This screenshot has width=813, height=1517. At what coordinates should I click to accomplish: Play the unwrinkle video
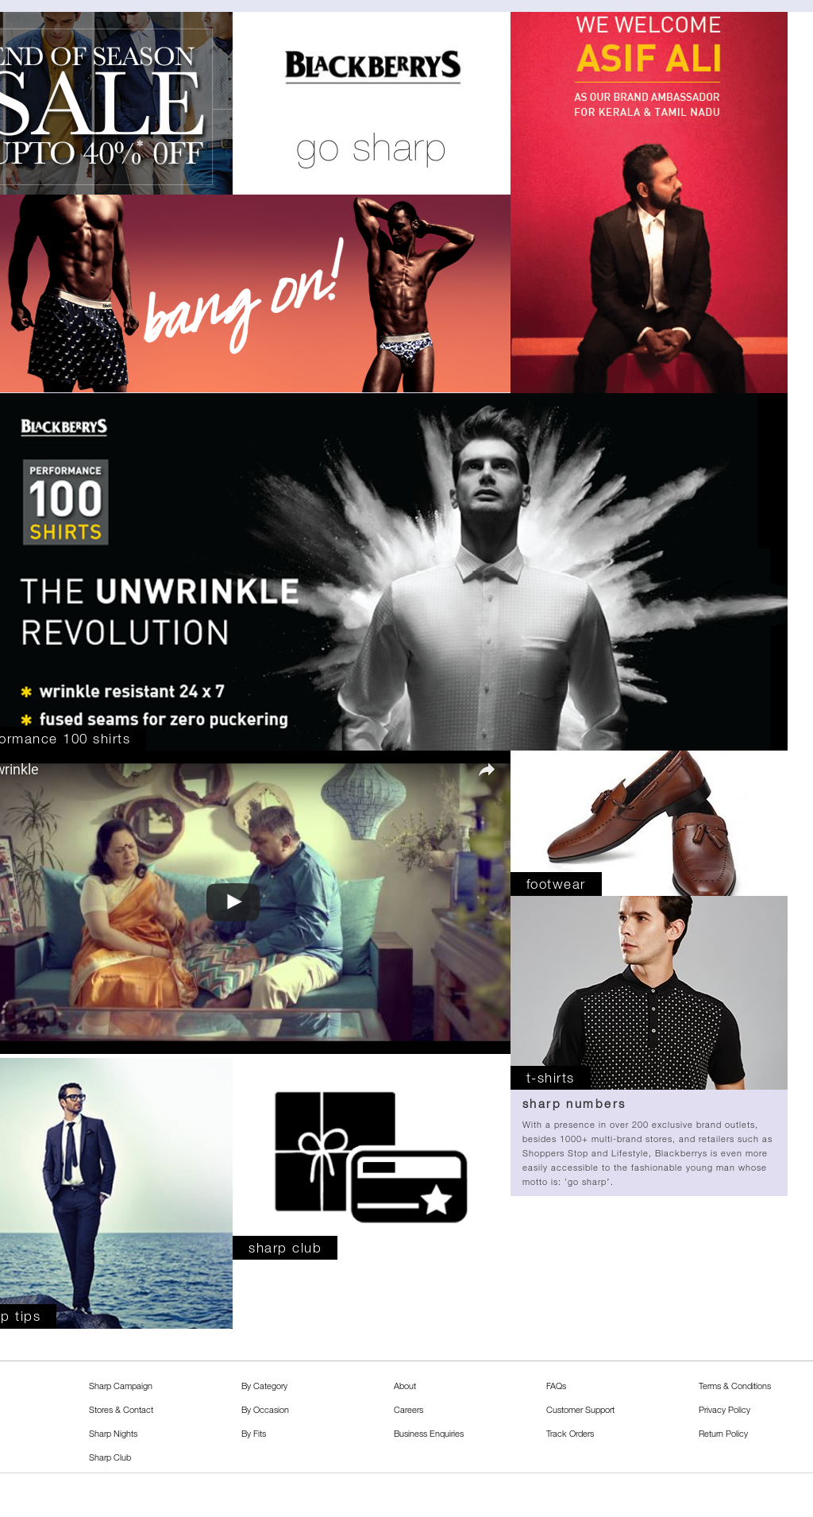pos(233,901)
